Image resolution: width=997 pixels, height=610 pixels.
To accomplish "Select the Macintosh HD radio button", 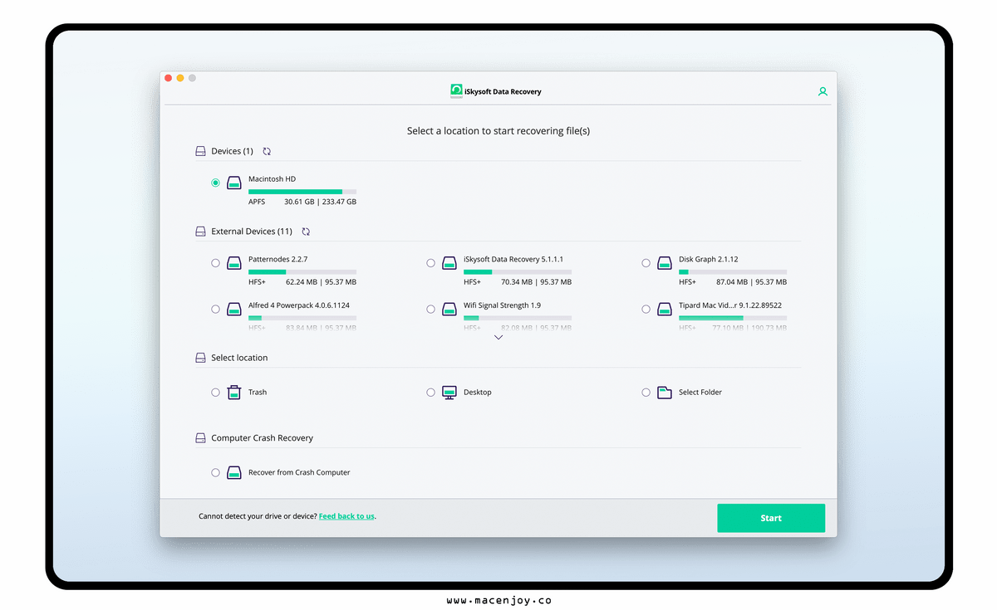I will coord(216,183).
